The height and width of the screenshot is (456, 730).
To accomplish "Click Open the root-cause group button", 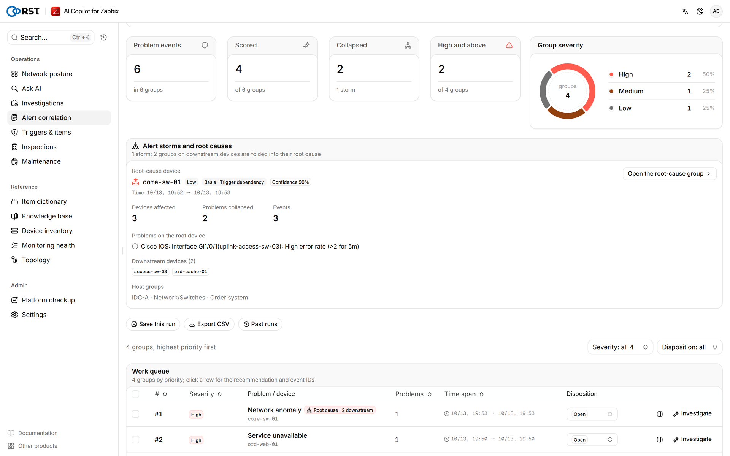I will pyautogui.click(x=669, y=174).
